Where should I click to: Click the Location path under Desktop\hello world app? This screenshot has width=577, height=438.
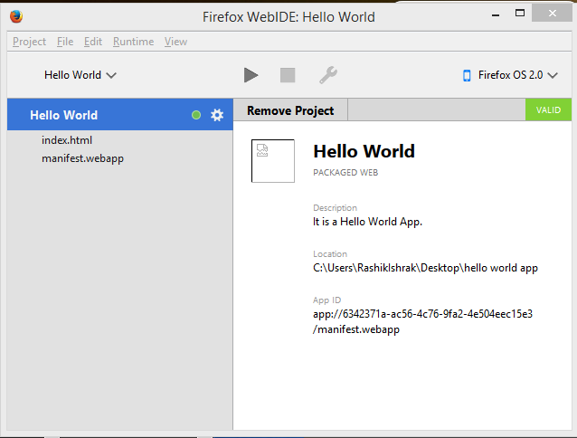(x=425, y=268)
